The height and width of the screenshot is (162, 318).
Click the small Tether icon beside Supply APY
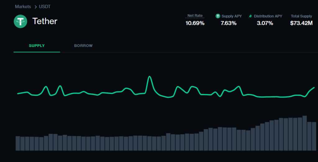coord(218,16)
